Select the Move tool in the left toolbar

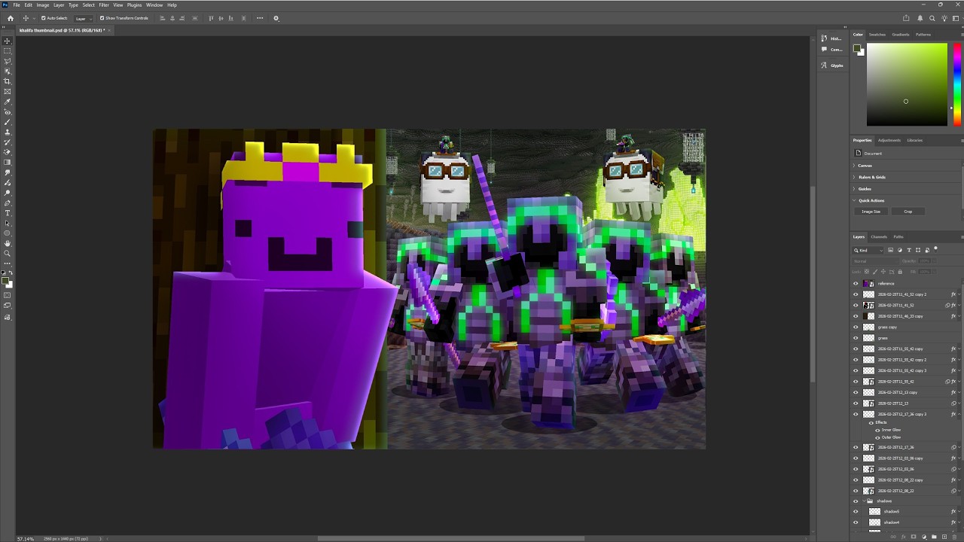[8, 41]
